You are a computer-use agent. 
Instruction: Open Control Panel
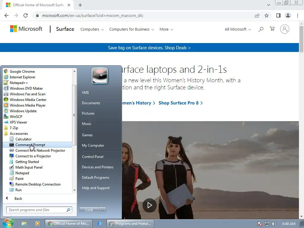point(93,157)
